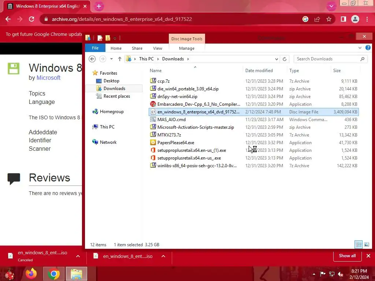Viewport: 375px width, 281px height.
Task: Select PapersPlease64.exe file
Action: (x=254, y=143)
